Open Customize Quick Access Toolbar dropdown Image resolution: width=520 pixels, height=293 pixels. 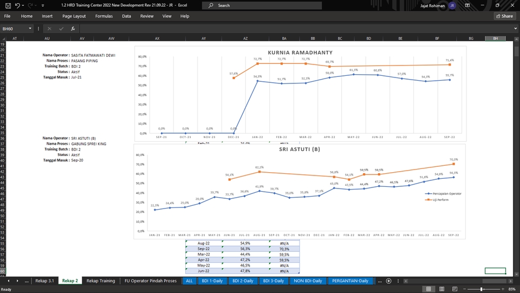[43, 5]
